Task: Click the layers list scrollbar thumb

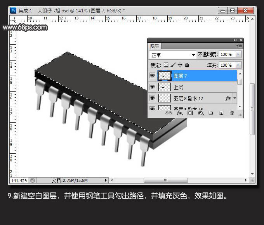Action: coord(240,81)
